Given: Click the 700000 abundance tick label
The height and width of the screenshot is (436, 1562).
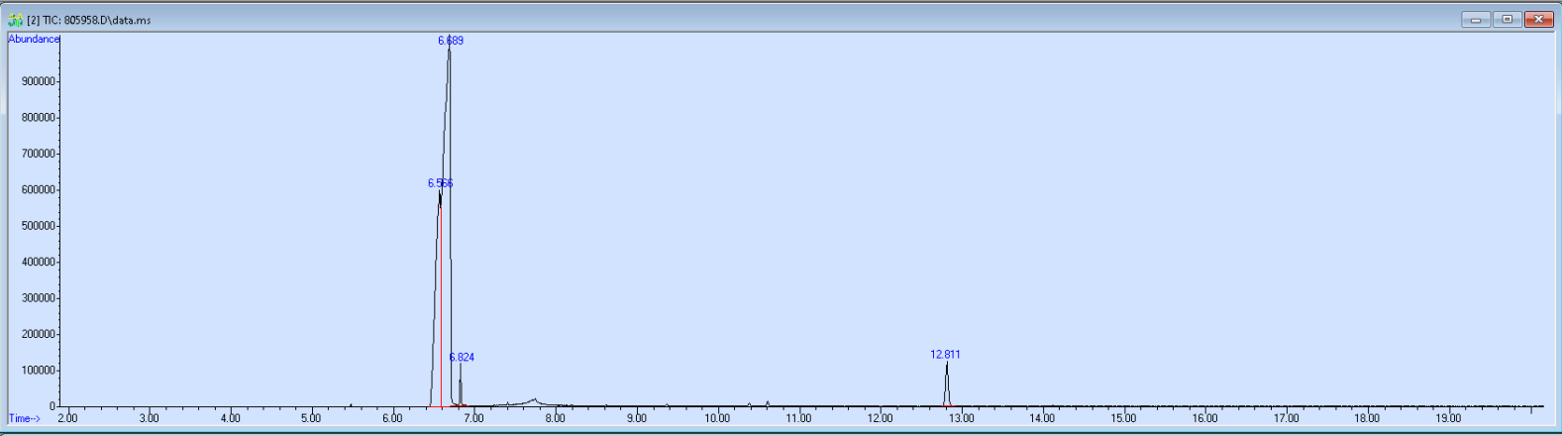Looking at the screenshot, I should 39,154.
